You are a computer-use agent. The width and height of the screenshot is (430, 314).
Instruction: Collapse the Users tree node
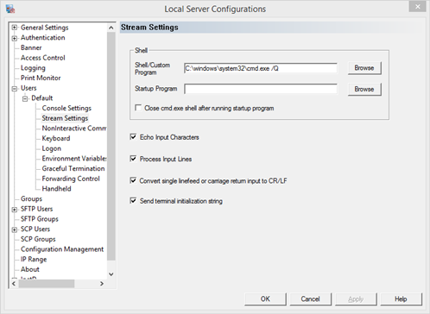(x=14, y=89)
